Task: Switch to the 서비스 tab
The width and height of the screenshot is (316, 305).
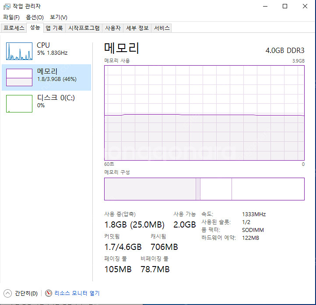Action: click(x=162, y=28)
